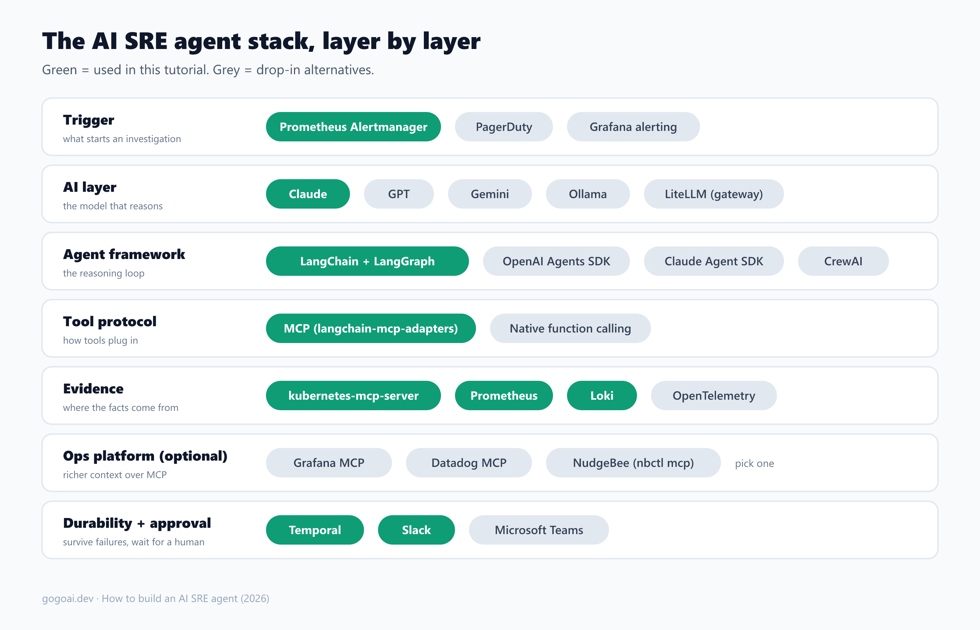Screen dimensions: 980x630
Task: Click the Grafana alerting pill
Action: pos(633,127)
